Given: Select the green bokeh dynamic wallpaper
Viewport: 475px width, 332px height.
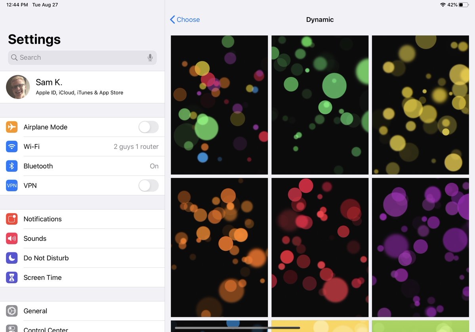Looking at the screenshot, I should point(320,105).
